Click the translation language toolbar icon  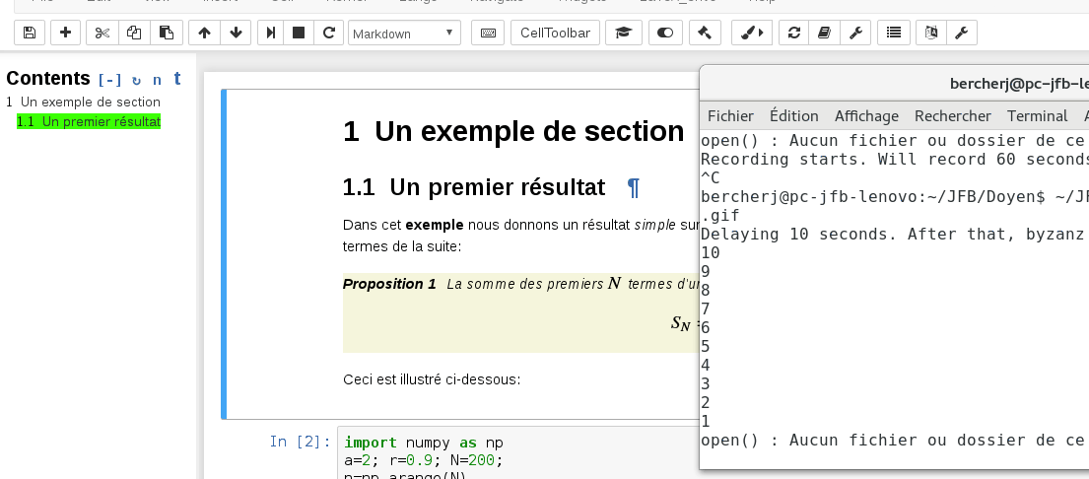931,33
